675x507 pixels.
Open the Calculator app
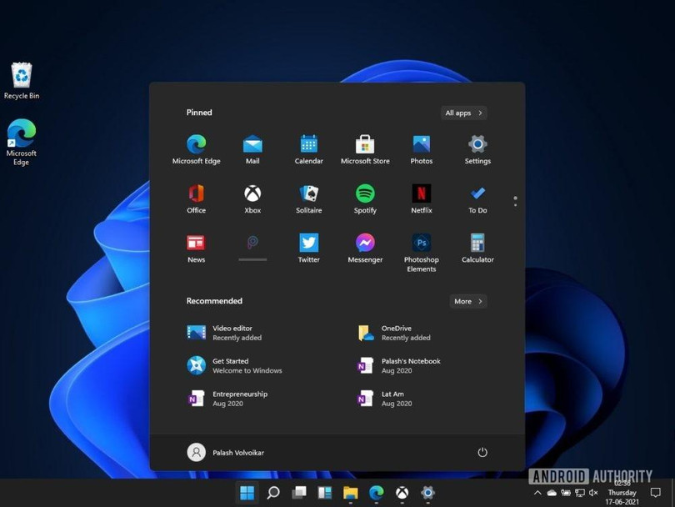pyautogui.click(x=477, y=242)
